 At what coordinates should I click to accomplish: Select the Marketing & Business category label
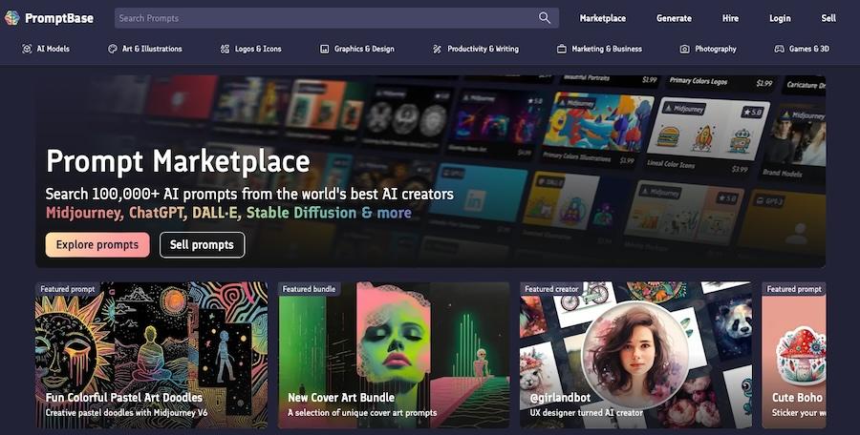(x=607, y=49)
